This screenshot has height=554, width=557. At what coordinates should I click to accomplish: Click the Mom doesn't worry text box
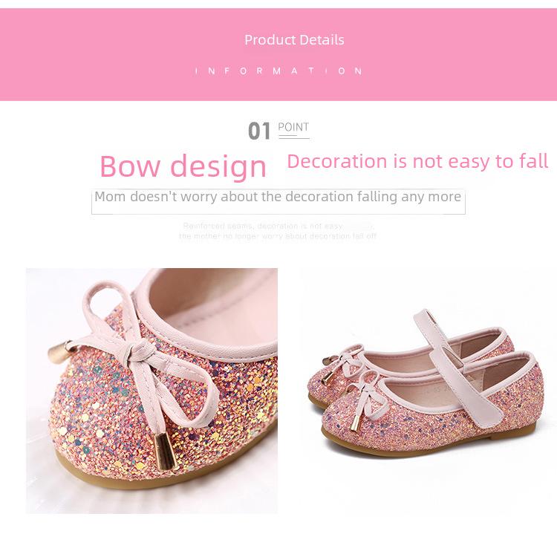(278, 201)
